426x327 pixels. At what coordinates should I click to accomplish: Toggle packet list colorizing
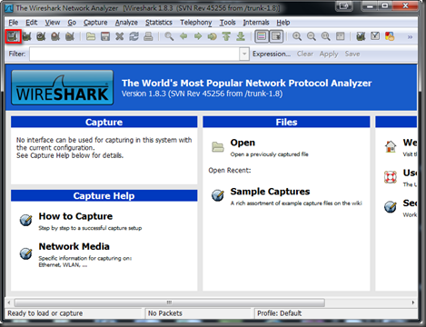[x=262, y=36]
